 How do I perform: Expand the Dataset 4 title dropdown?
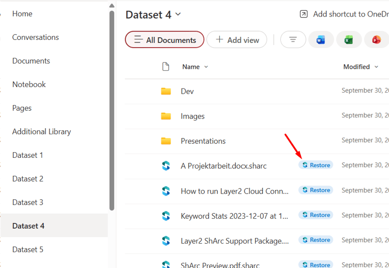pyautogui.click(x=178, y=14)
